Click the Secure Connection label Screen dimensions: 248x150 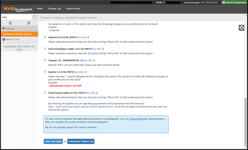(236, 2)
